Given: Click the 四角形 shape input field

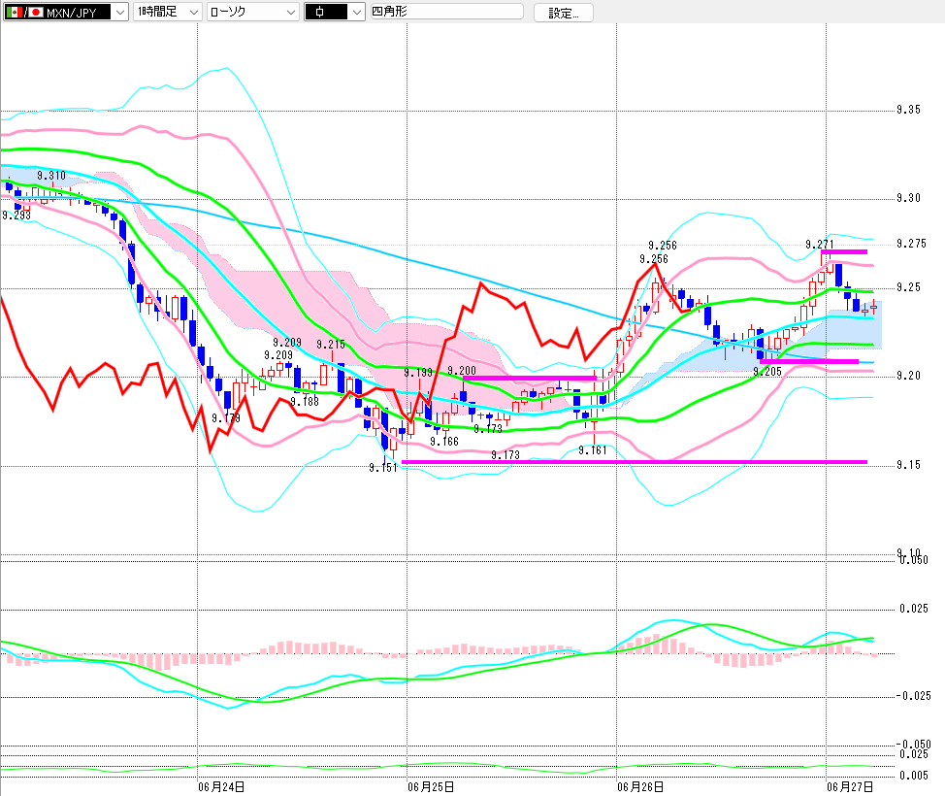Looking at the screenshot, I should (446, 12).
